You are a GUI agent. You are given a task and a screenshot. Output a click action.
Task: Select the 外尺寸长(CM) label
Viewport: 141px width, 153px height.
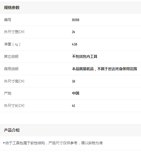click(x=14, y=106)
